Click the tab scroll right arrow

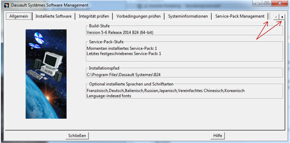282,17
